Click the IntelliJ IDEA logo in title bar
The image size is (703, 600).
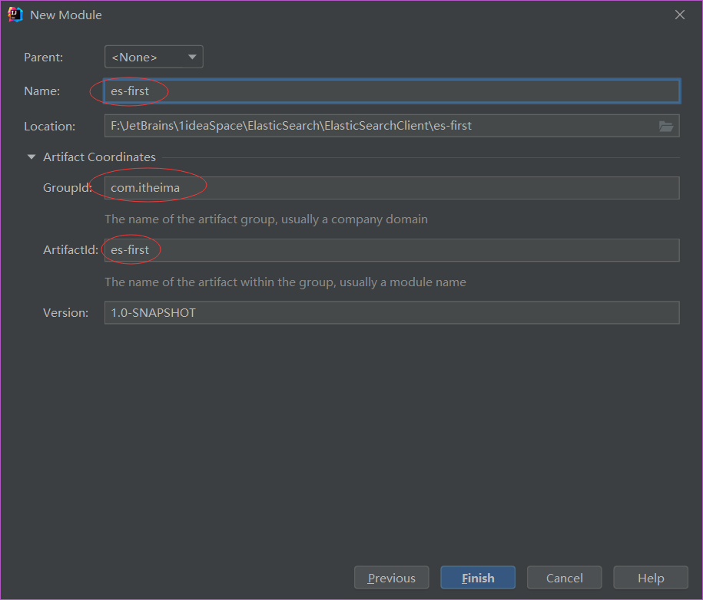click(15, 15)
